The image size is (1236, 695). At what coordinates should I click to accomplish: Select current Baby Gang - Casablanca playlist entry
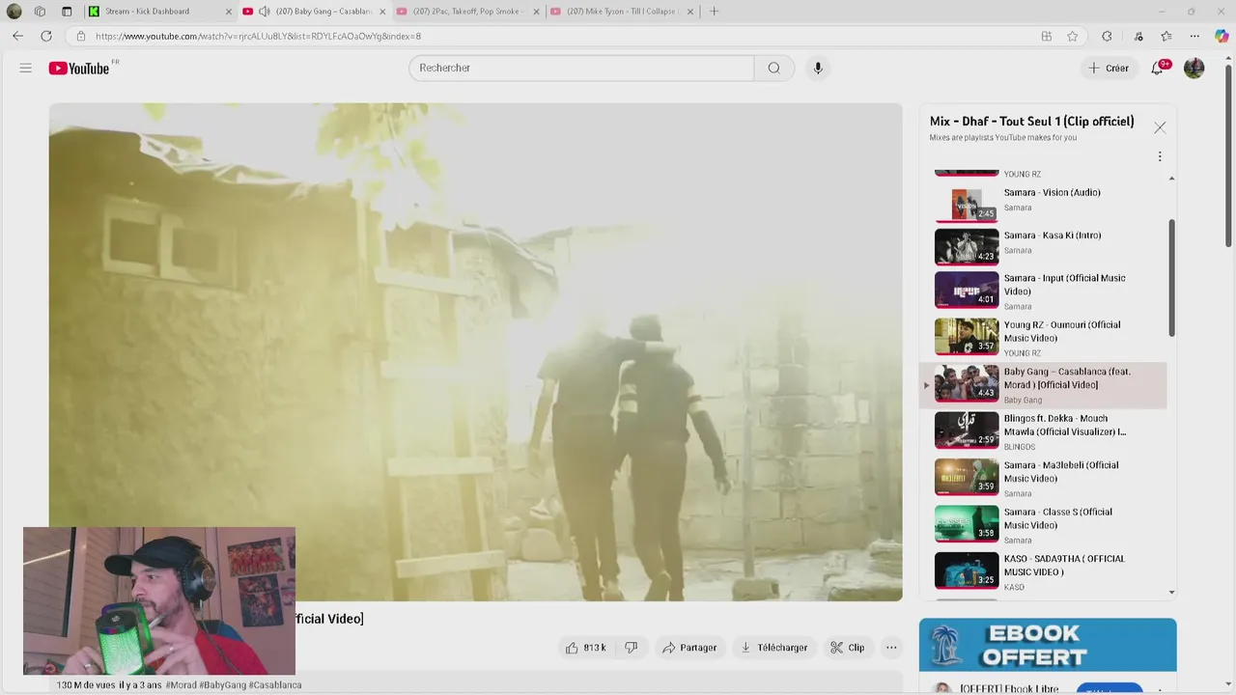click(x=1043, y=384)
